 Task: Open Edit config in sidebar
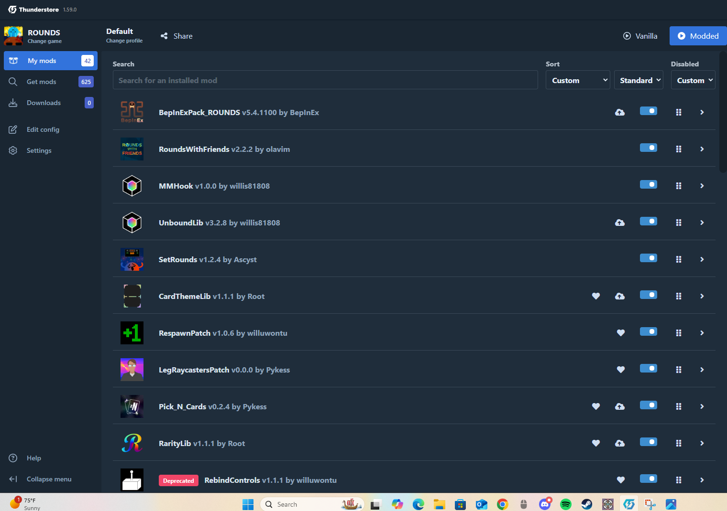[x=51, y=129]
